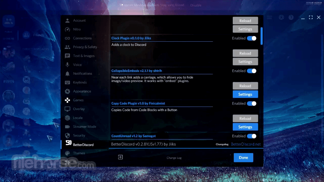
Task: Click the Notifications bell icon
Action: click(x=67, y=74)
